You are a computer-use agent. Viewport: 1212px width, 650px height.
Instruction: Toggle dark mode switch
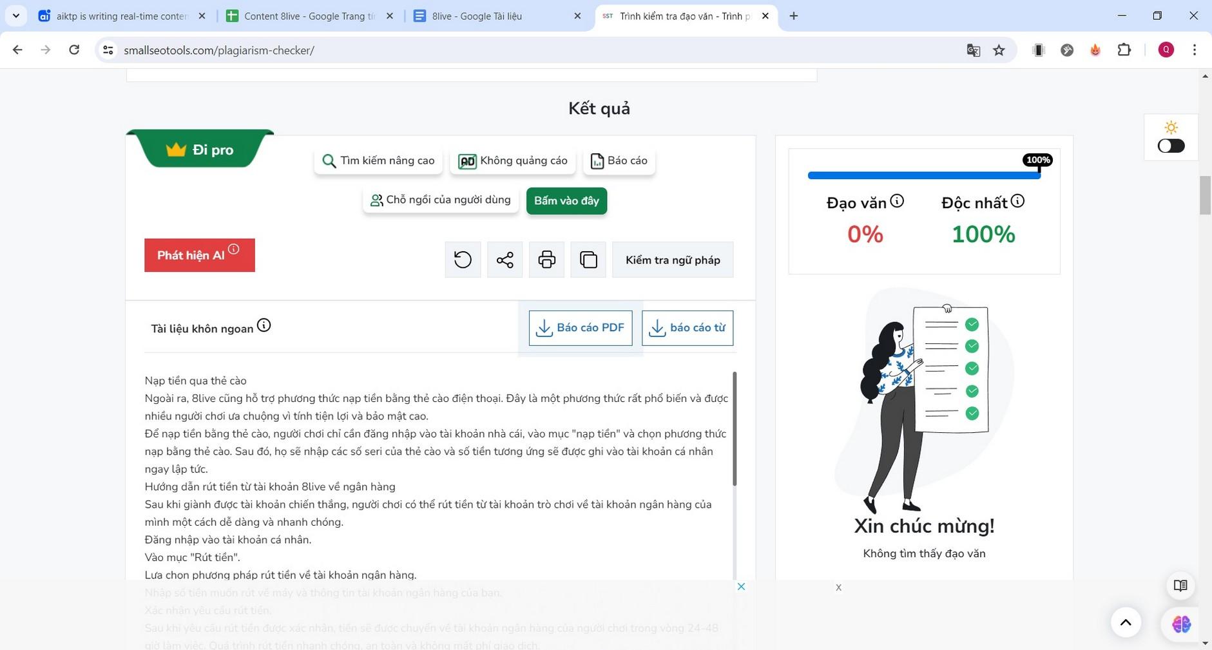(1171, 146)
